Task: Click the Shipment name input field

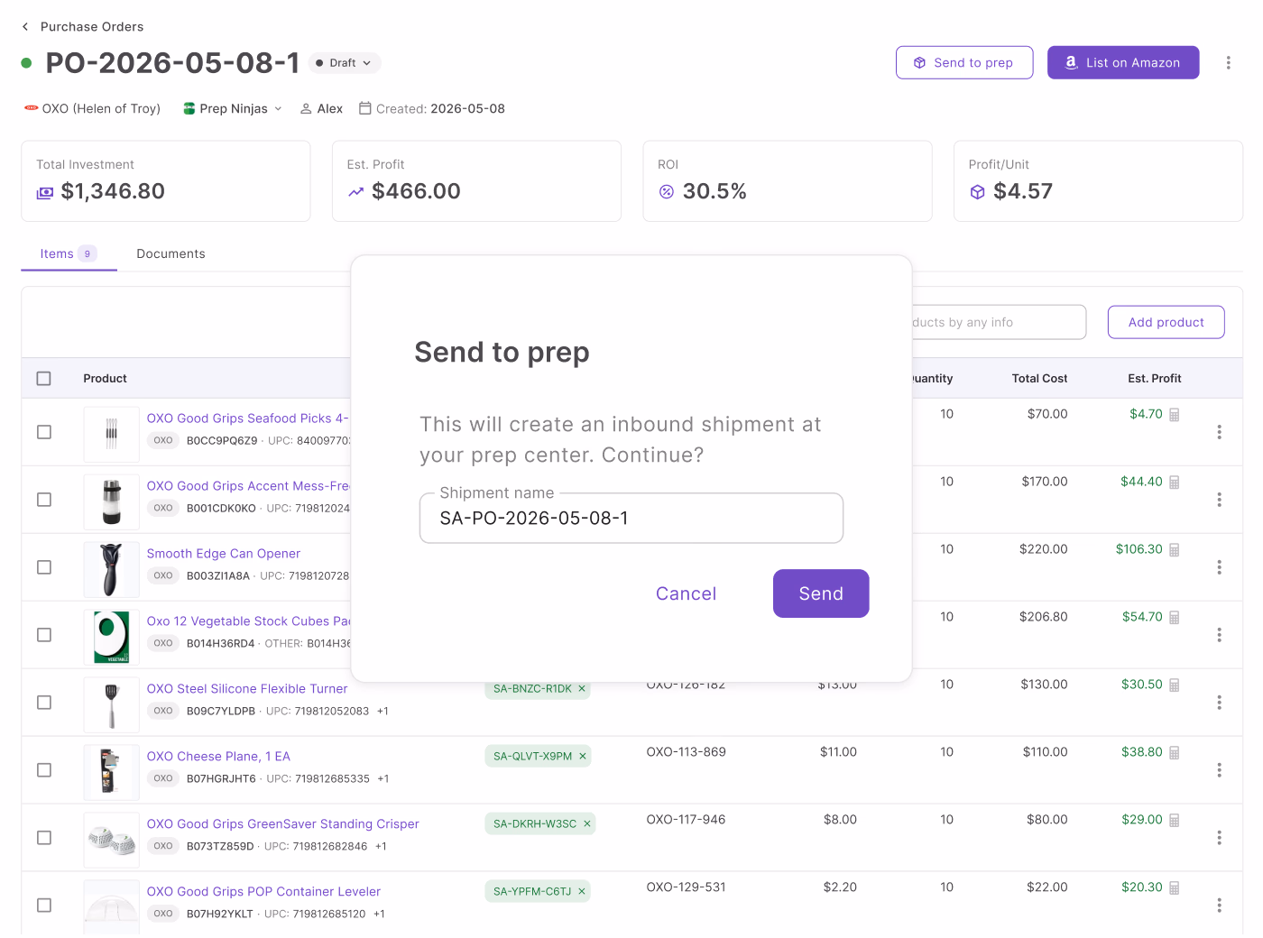Action: pyautogui.click(x=631, y=519)
